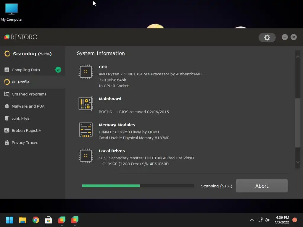Click the volume speaker tray icon
The width and height of the screenshot is (303, 227).
point(267,220)
